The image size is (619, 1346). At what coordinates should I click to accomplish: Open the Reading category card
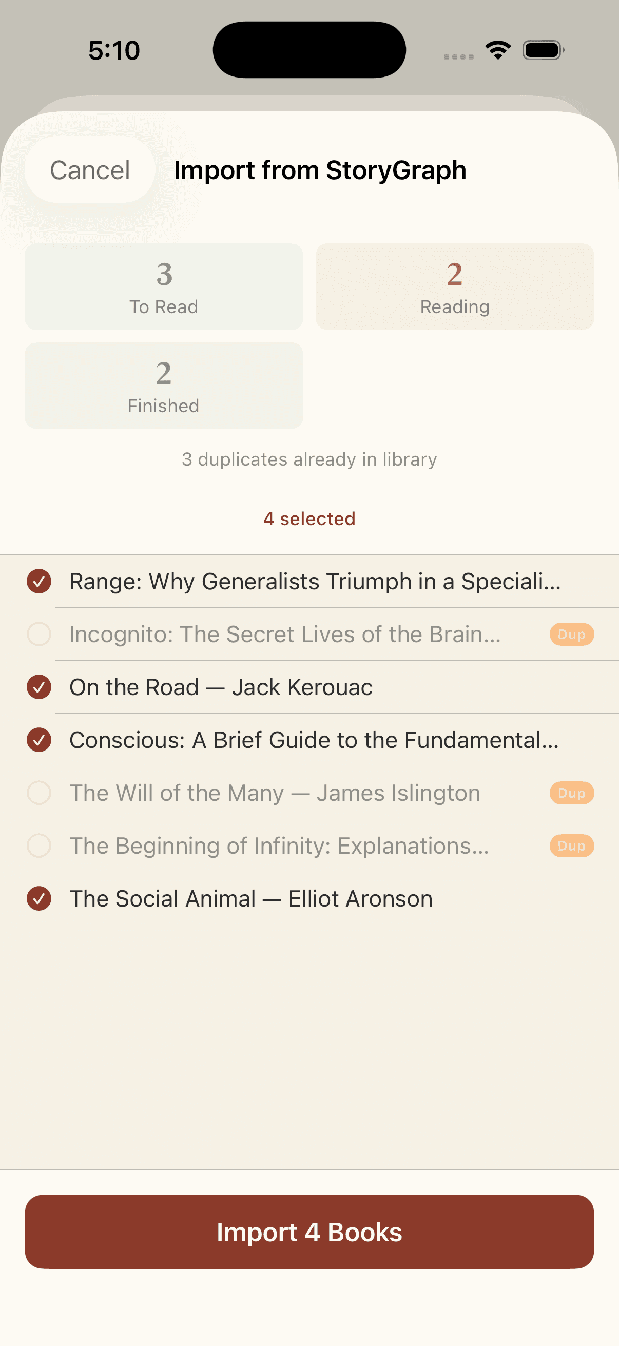(x=454, y=287)
